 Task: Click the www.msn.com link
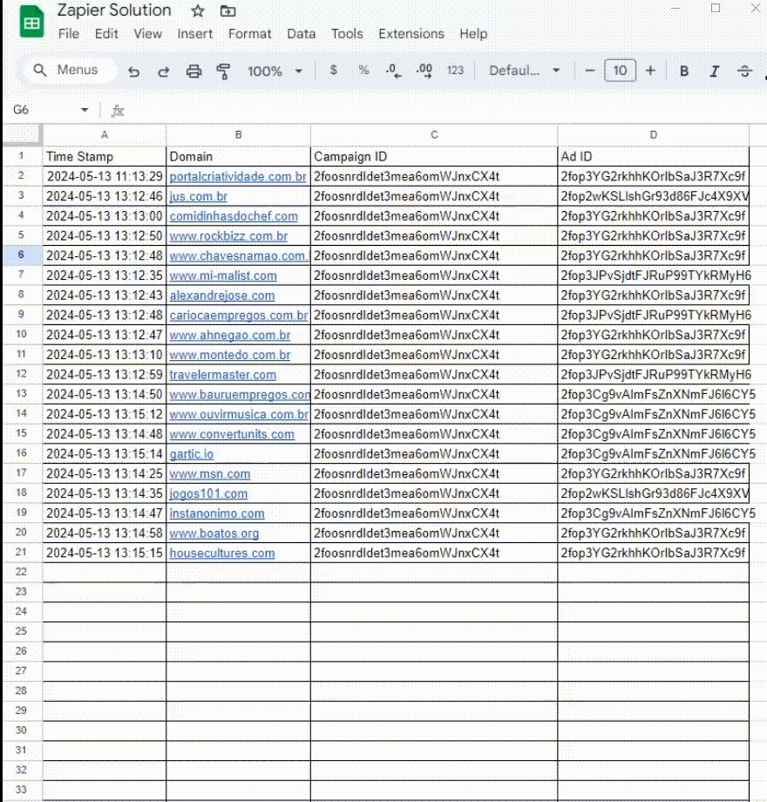tap(210, 474)
